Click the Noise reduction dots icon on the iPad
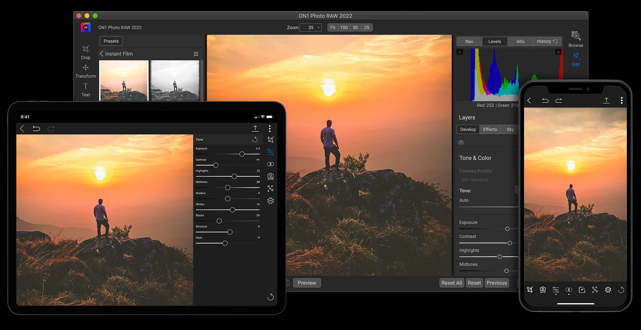The width and height of the screenshot is (641, 330). [x=270, y=188]
